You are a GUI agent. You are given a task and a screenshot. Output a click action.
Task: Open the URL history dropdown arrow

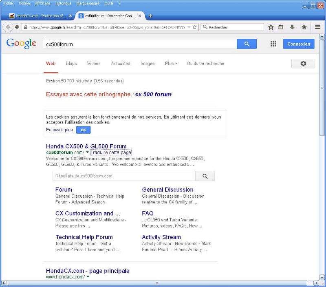[189, 27]
